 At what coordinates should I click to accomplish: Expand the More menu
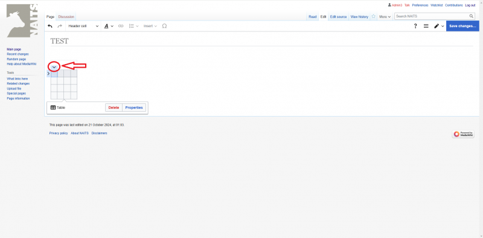tap(385, 17)
